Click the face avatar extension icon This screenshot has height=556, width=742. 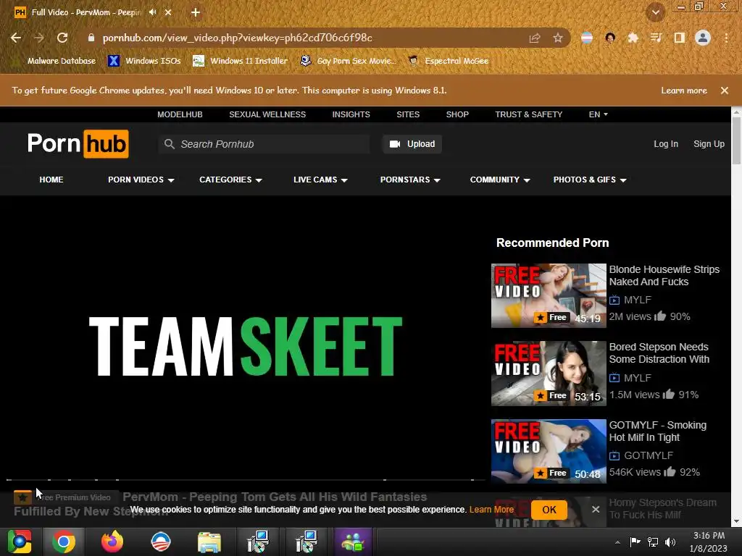coord(610,38)
